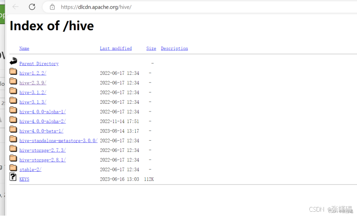Click the 2023-06-16 13:03 date text
This screenshot has height=216, width=357.
click(x=119, y=179)
